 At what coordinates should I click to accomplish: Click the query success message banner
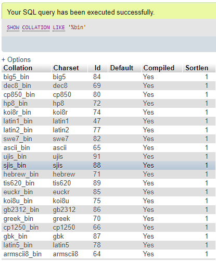click(x=109, y=11)
